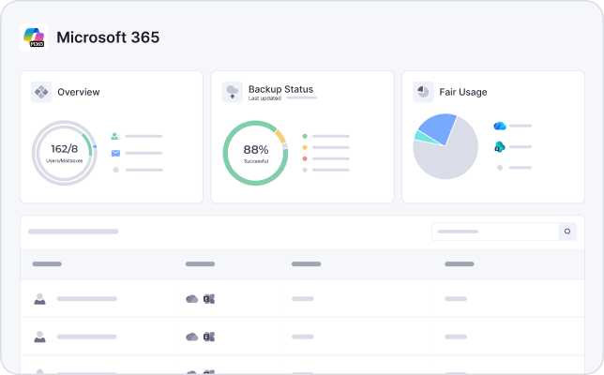Click the Overview card heading

point(79,92)
